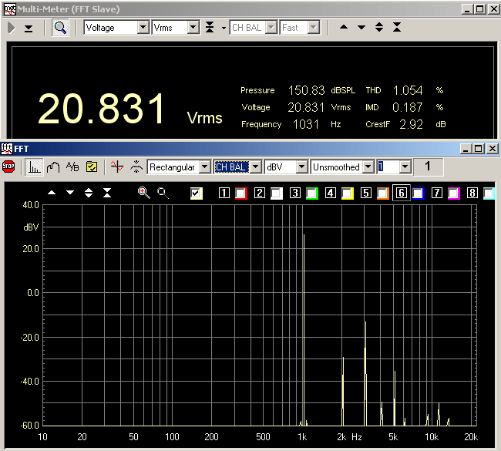501x451 pixels.
Task: Click the blue color swatch for trace 6
Action: pyautogui.click(x=418, y=193)
